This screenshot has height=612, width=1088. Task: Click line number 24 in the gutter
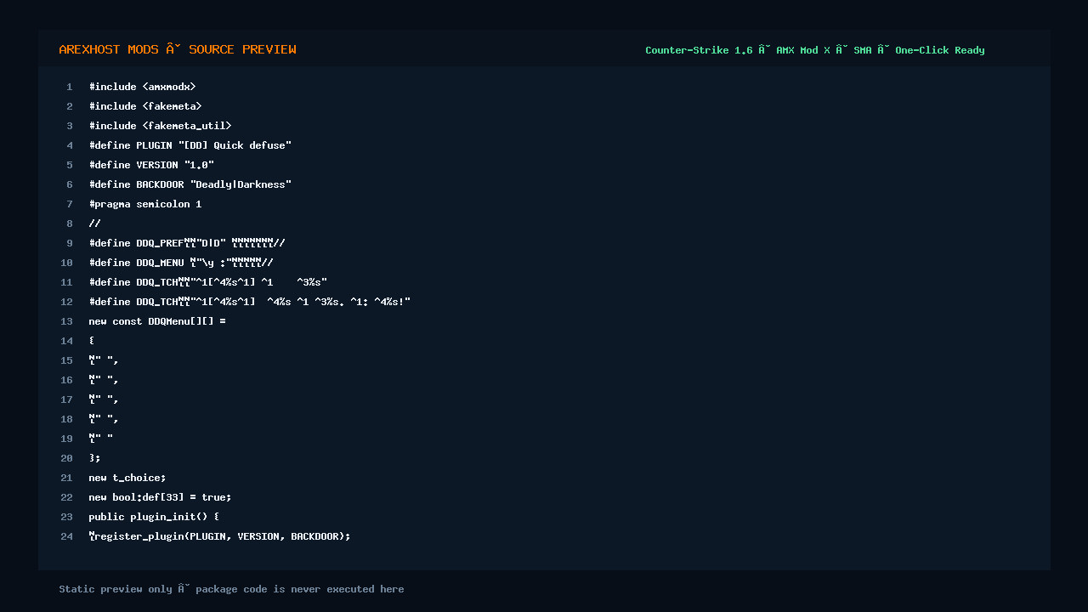click(67, 536)
